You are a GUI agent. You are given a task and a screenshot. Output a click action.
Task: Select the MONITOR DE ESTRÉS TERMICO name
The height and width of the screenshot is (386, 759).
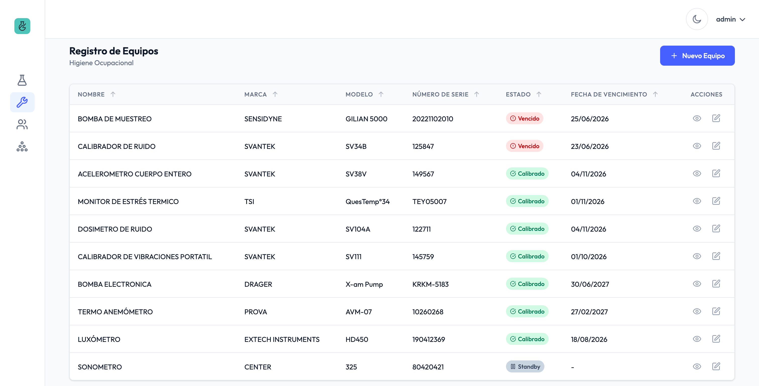[x=128, y=202]
